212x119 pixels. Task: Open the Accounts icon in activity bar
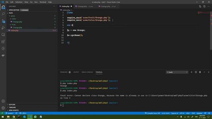pyautogui.click(x=3, y=101)
